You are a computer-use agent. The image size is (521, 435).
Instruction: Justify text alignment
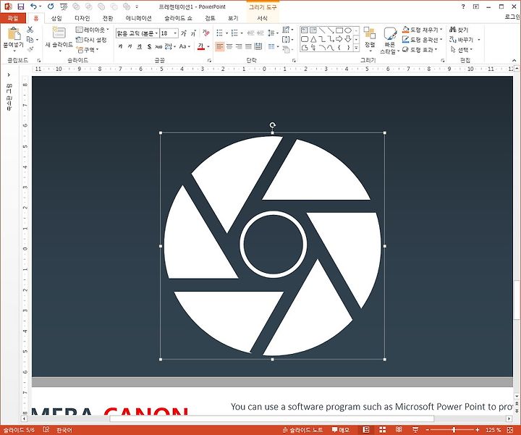tap(248, 46)
